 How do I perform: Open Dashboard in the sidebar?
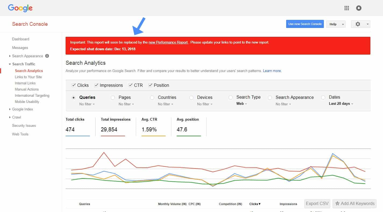pos(21,39)
